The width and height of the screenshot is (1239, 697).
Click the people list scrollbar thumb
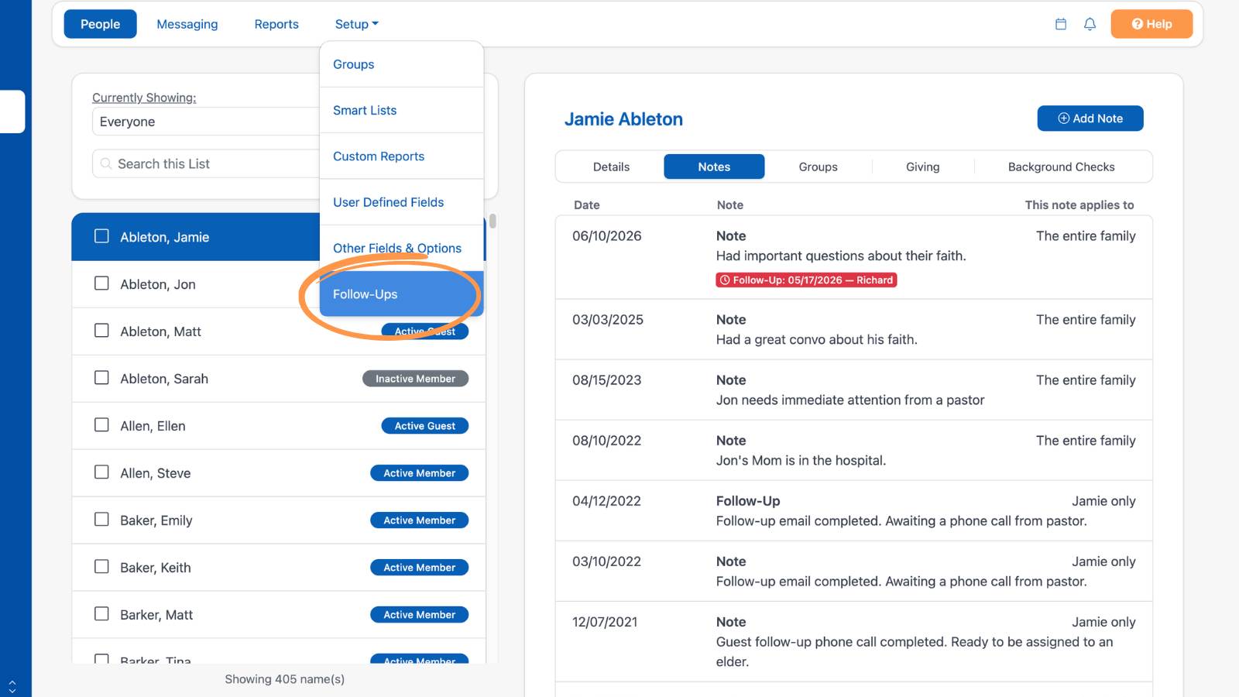(493, 221)
